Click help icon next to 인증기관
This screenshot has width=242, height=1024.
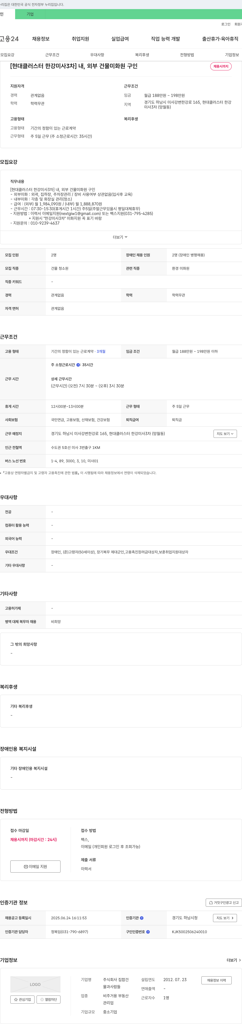(x=142, y=918)
